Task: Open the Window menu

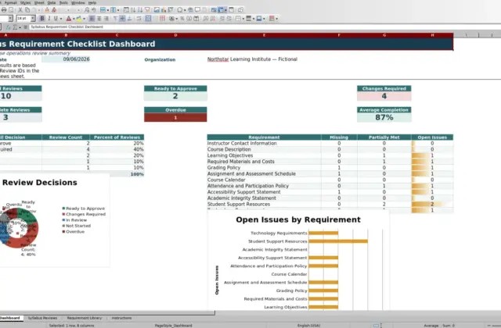Action: click(78, 2)
